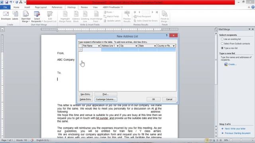This screenshot has height=143, width=255.
Task: Click Find... button in dialog
Action: [x=106, y=94]
